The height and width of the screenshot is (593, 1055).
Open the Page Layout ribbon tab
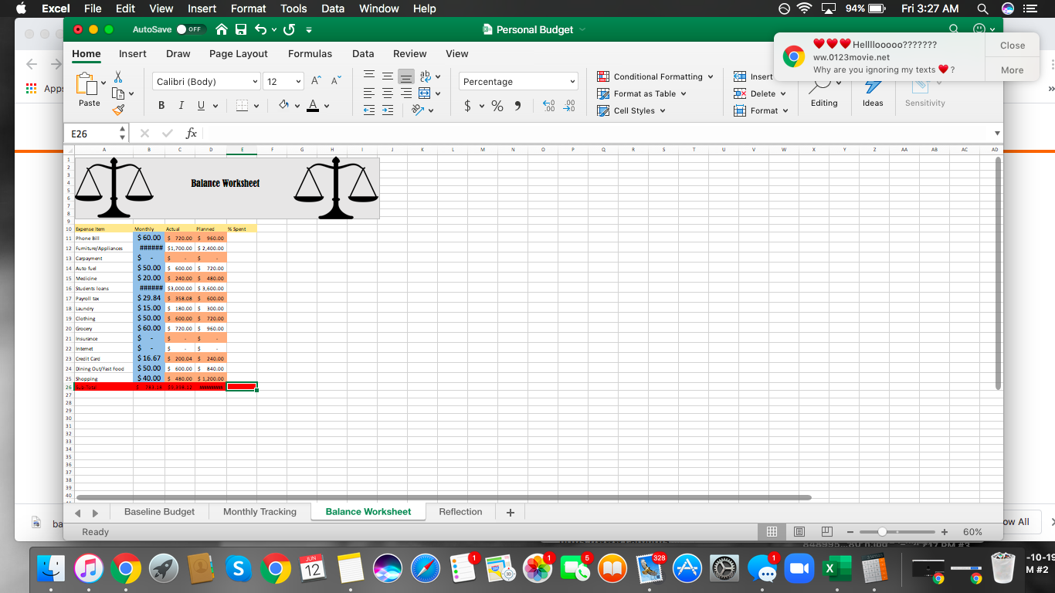[239, 54]
